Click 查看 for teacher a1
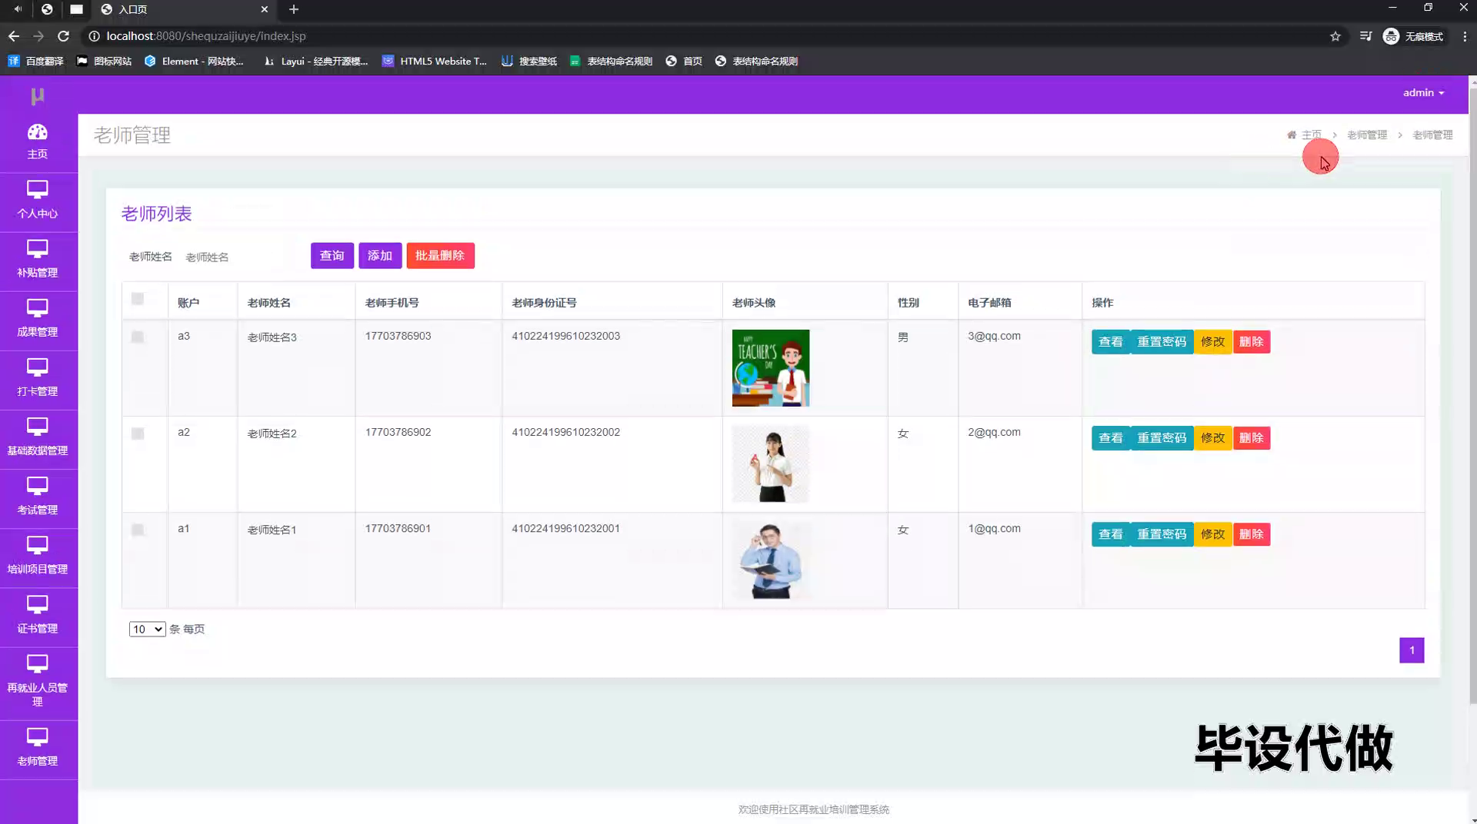1477x824 pixels. [1111, 534]
